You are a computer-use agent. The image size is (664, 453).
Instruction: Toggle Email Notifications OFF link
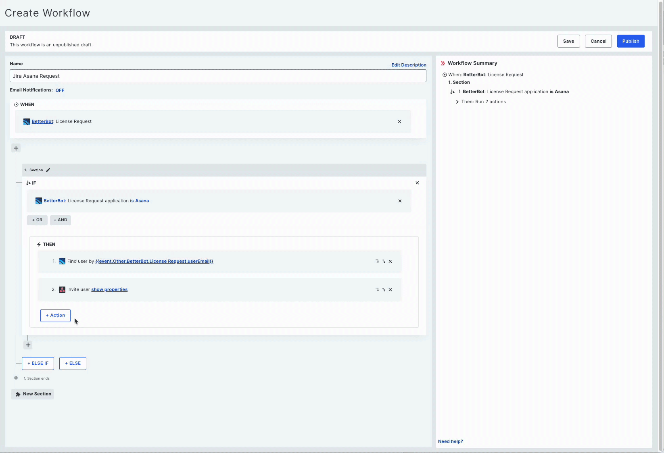[x=60, y=90]
